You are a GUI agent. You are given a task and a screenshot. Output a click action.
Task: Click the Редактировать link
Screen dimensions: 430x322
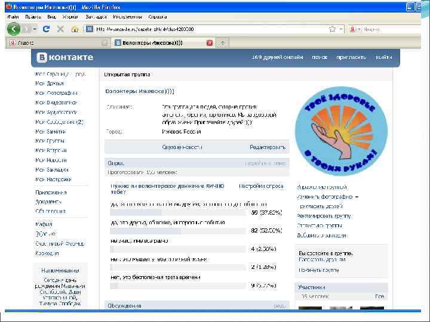click(268, 147)
